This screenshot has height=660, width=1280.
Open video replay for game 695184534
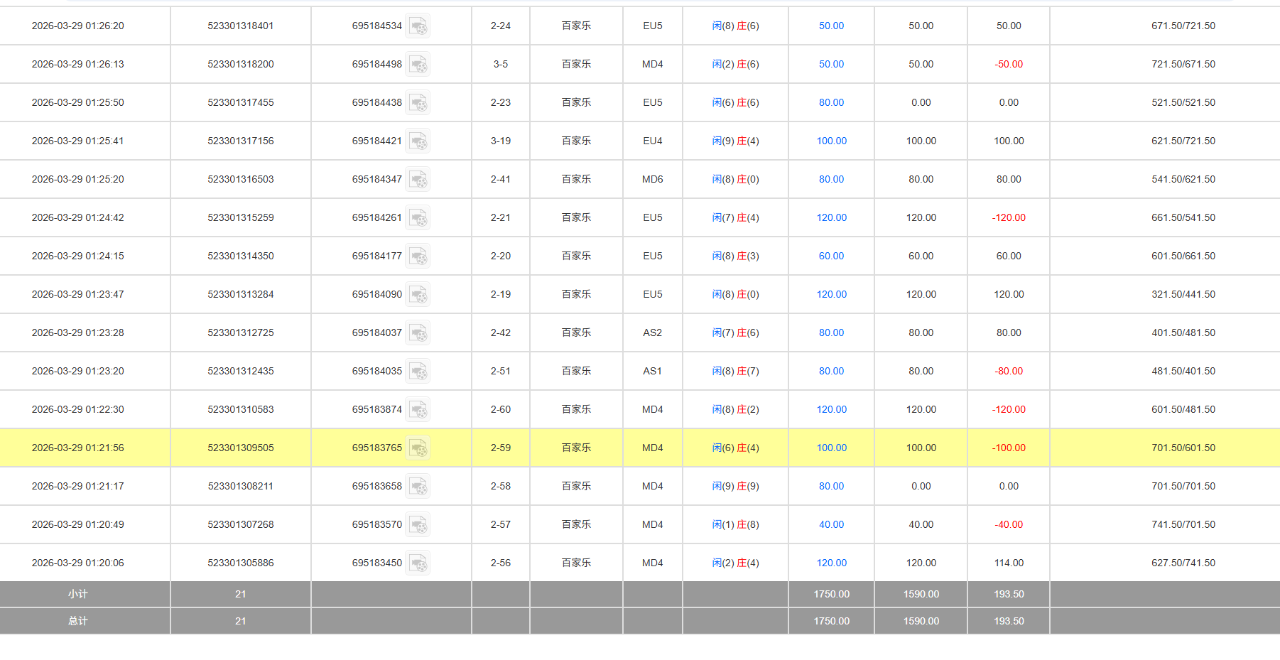(418, 26)
